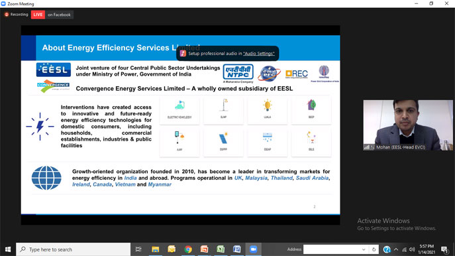Open Google Chrome in the taskbar
The image size is (455, 256).
coord(188,249)
